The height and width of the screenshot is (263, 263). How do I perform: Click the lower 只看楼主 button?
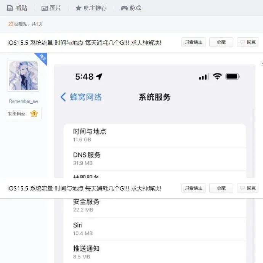[x=194, y=188]
